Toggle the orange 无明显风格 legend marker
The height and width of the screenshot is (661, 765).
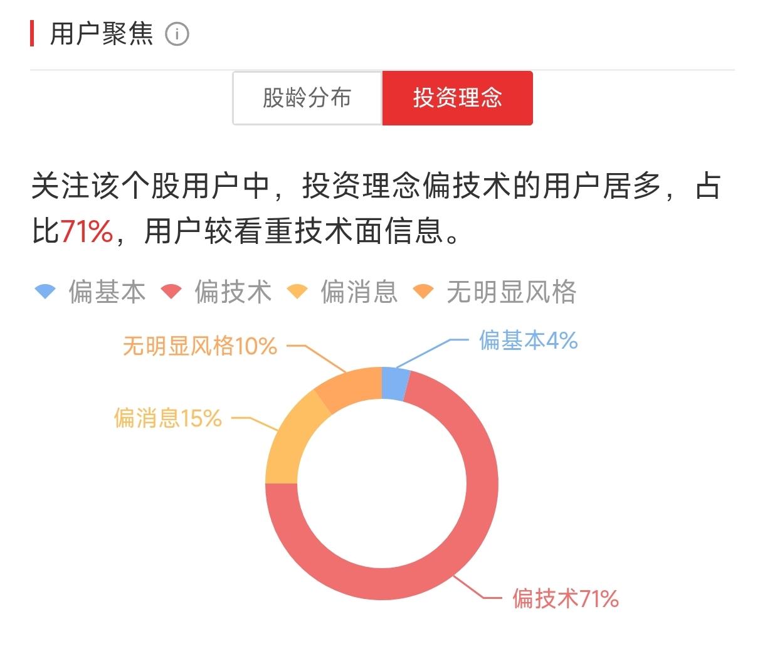(x=423, y=292)
